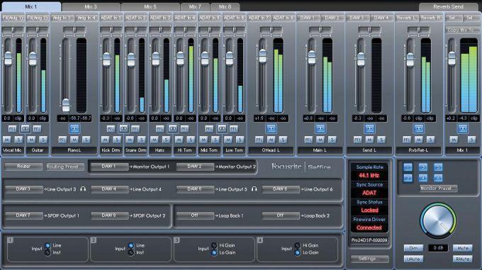Open the Reverb Send tab
The height and width of the screenshot is (270, 482).
(448, 6)
